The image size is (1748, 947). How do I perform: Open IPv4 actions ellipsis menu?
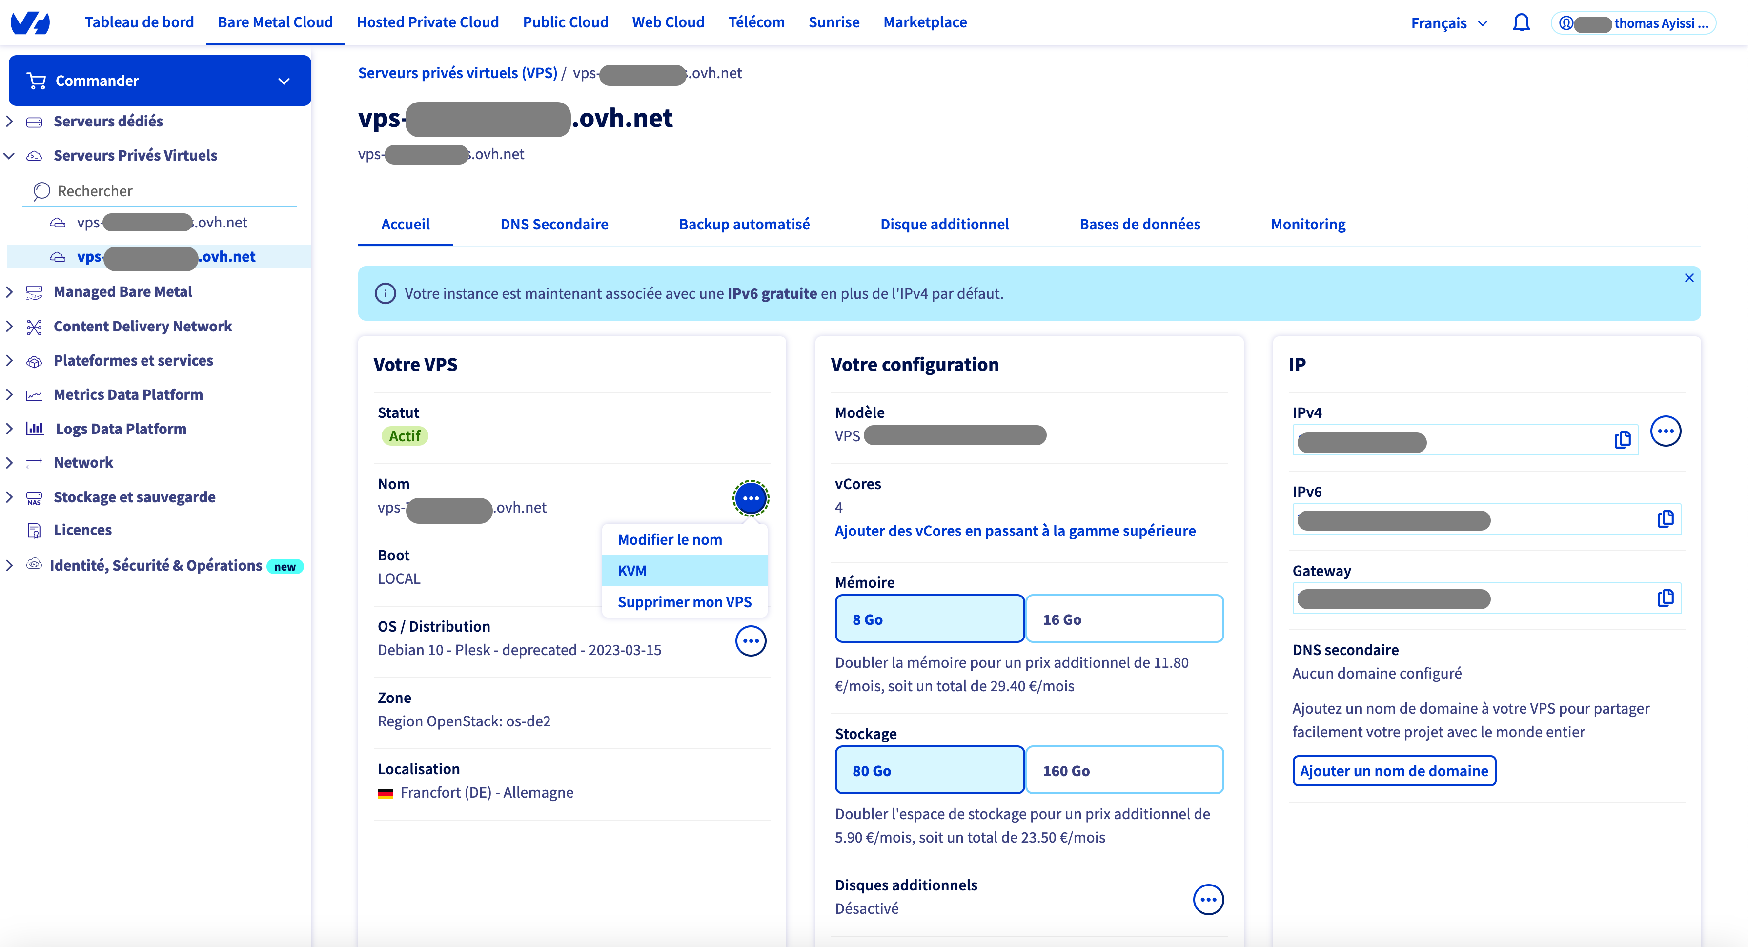pyautogui.click(x=1665, y=431)
